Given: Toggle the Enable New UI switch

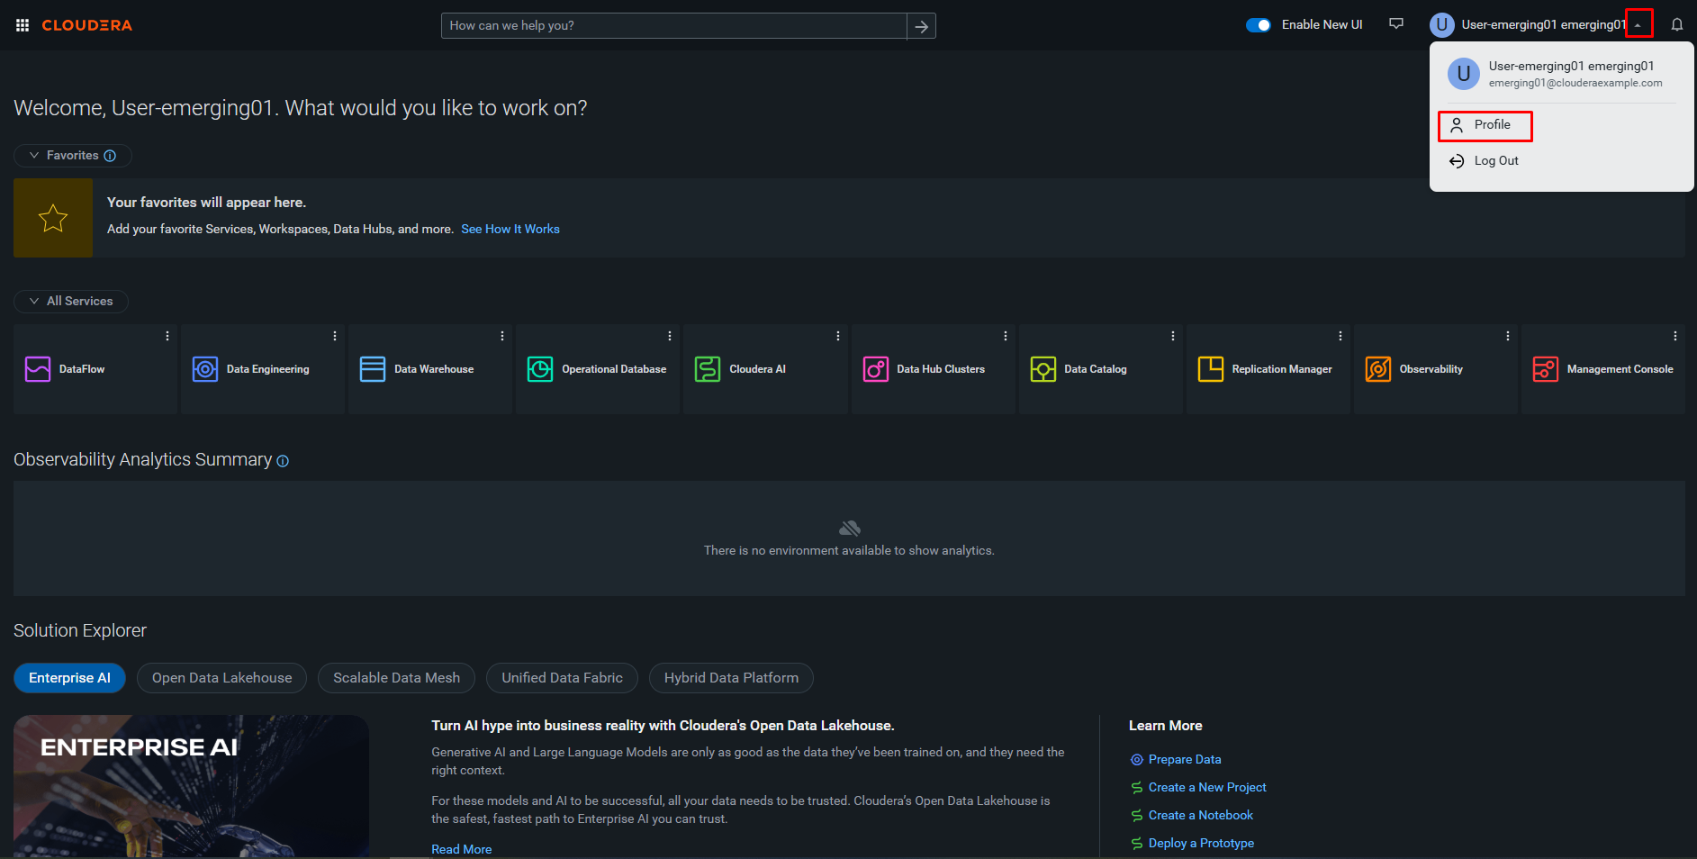Looking at the screenshot, I should (1258, 25).
